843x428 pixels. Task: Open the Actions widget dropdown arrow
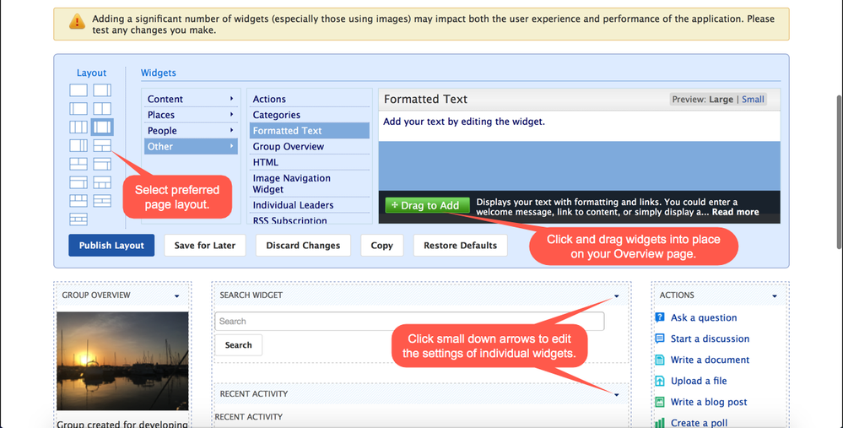click(x=774, y=296)
